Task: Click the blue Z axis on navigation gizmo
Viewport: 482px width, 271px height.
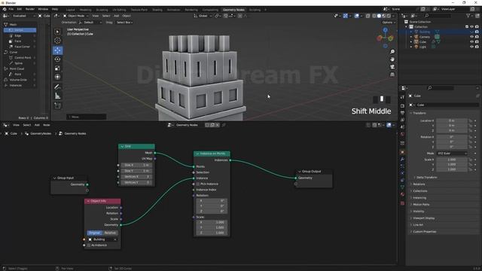Action: pyautogui.click(x=385, y=30)
